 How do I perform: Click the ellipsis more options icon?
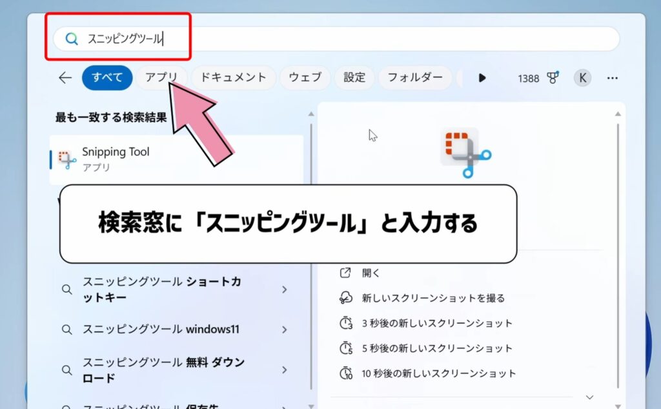click(612, 77)
